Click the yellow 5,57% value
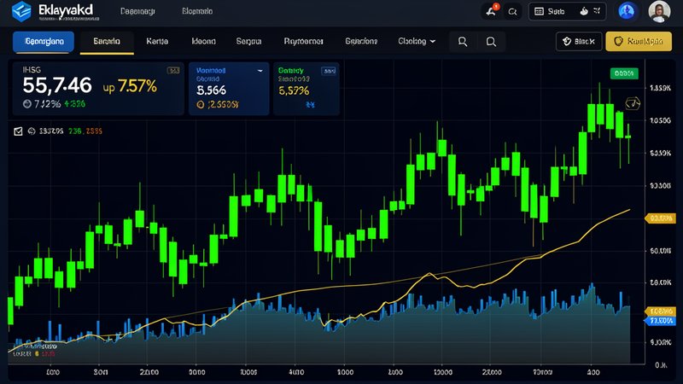 294,90
